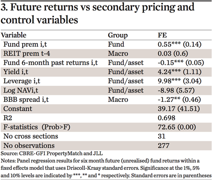This screenshot has height=180, width=212.
Task: Click the 'REIT prem t-4' row label
Action: tap(26, 53)
